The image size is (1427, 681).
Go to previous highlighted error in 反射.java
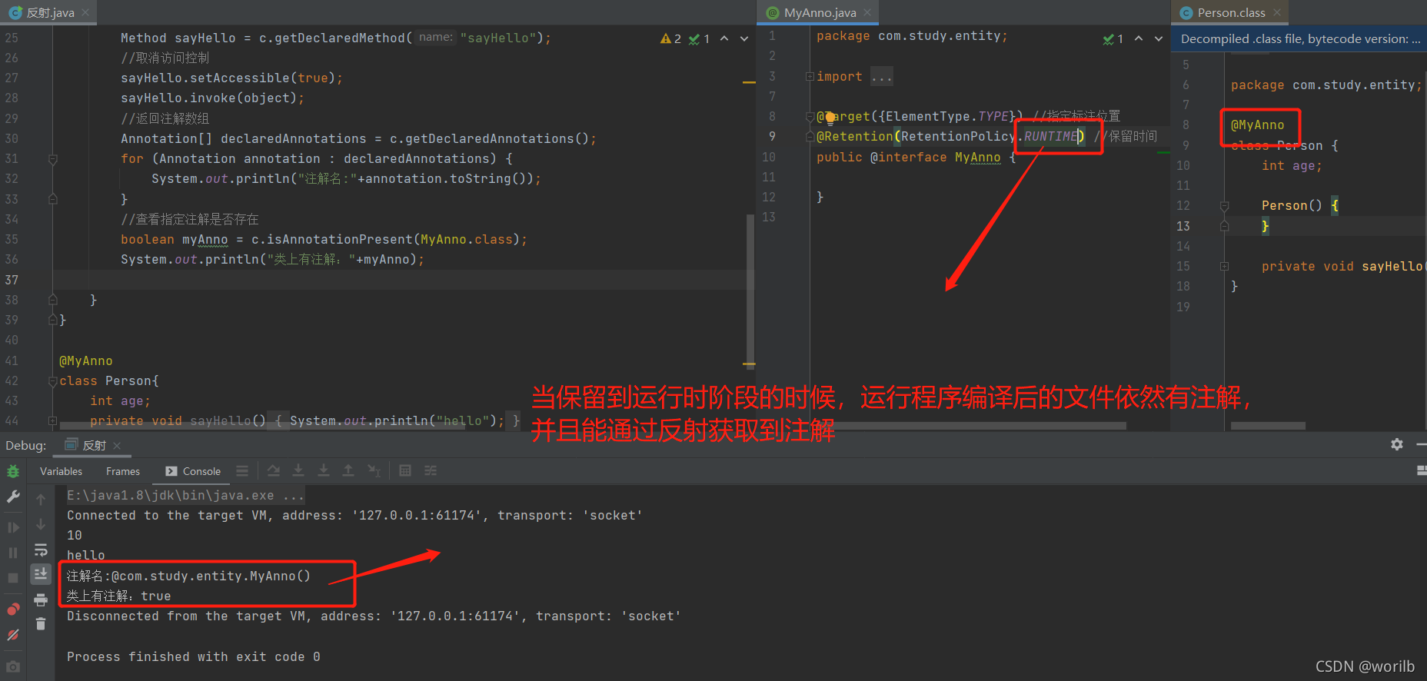pos(724,38)
